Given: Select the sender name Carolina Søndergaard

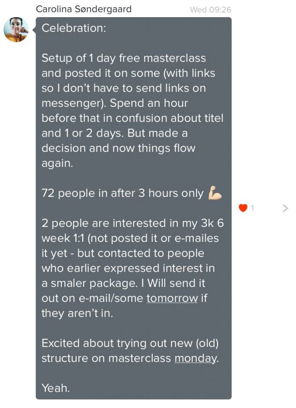Looking at the screenshot, I should click(x=84, y=9).
